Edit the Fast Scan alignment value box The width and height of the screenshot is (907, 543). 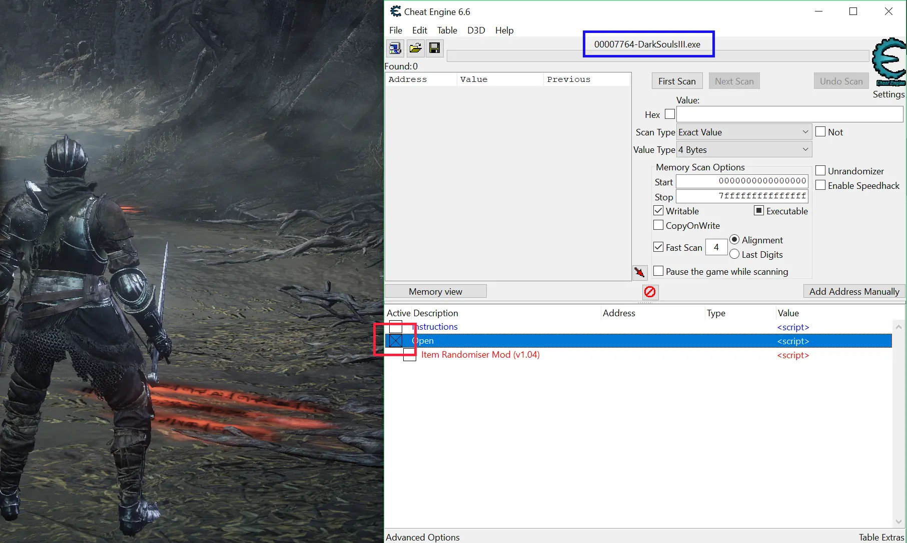pos(716,247)
